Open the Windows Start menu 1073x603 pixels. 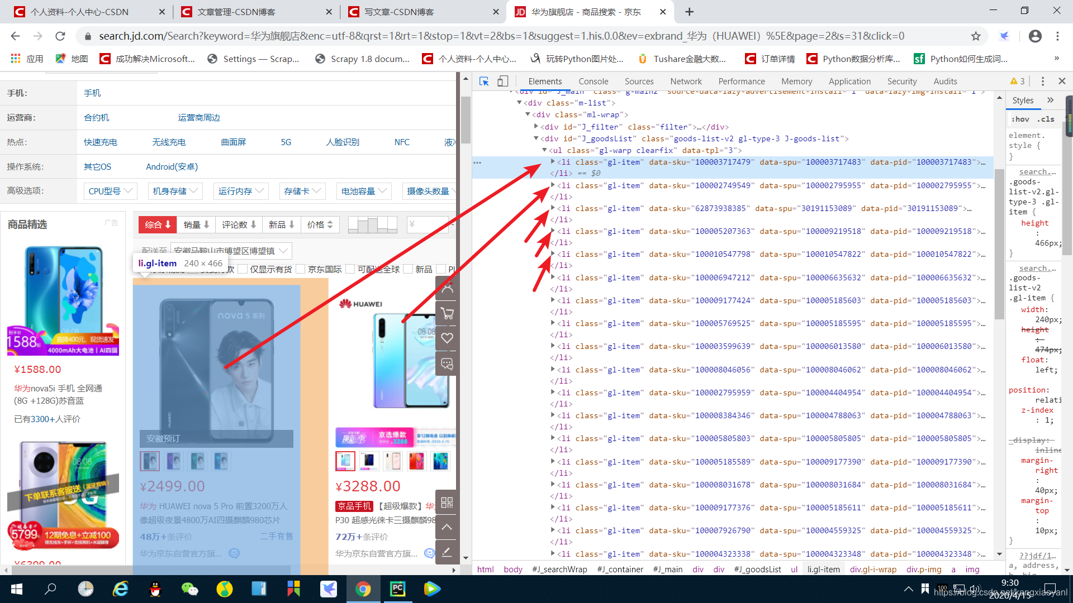pyautogui.click(x=16, y=589)
